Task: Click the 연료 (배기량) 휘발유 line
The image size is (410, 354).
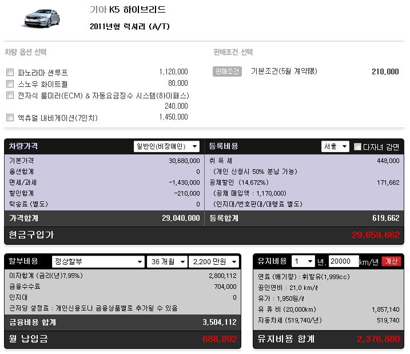Action: (304, 277)
